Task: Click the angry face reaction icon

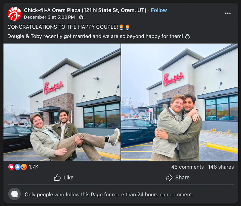Action: (24, 167)
